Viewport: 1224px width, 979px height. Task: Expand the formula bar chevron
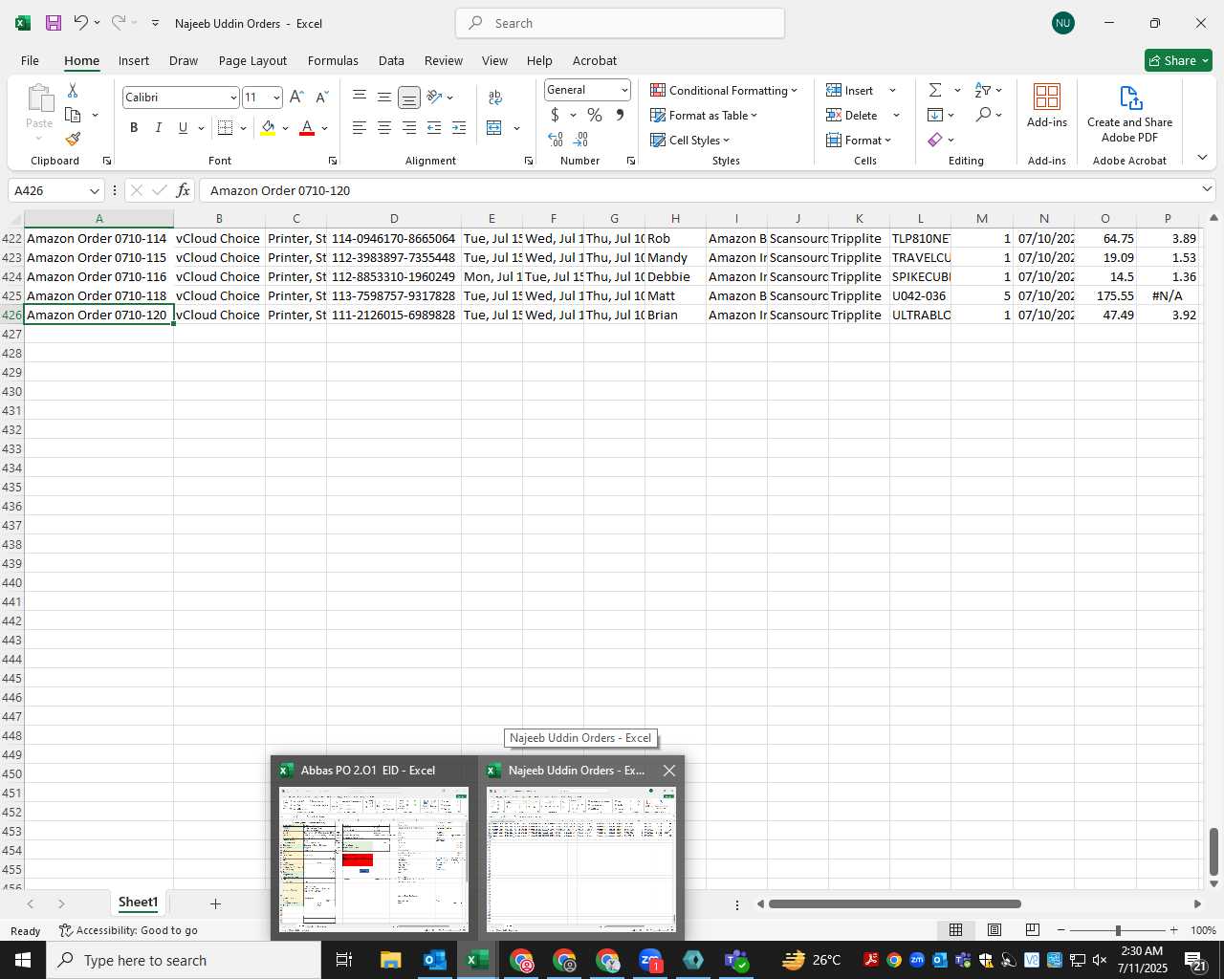tap(1207, 190)
